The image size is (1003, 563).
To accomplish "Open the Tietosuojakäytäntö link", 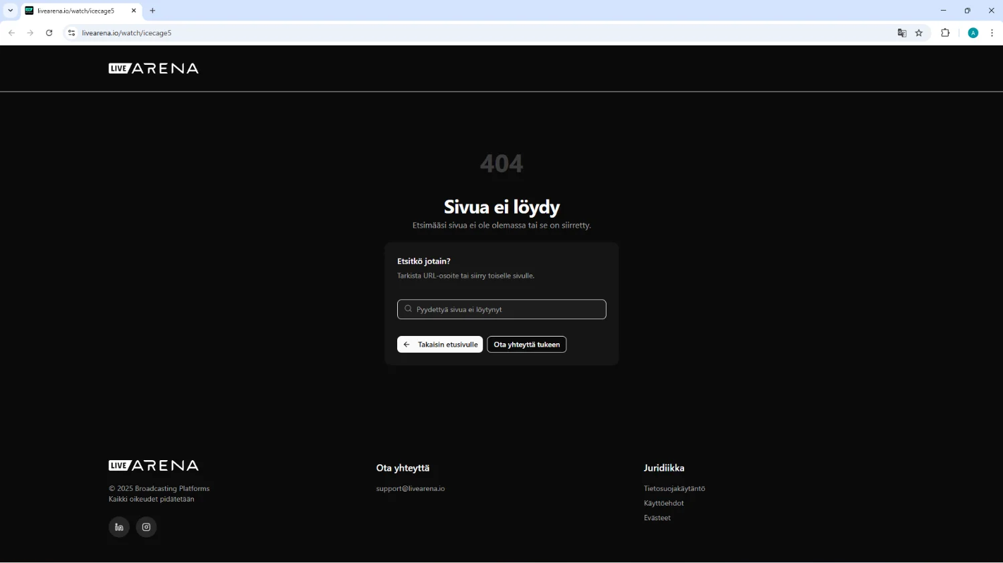I will point(674,489).
